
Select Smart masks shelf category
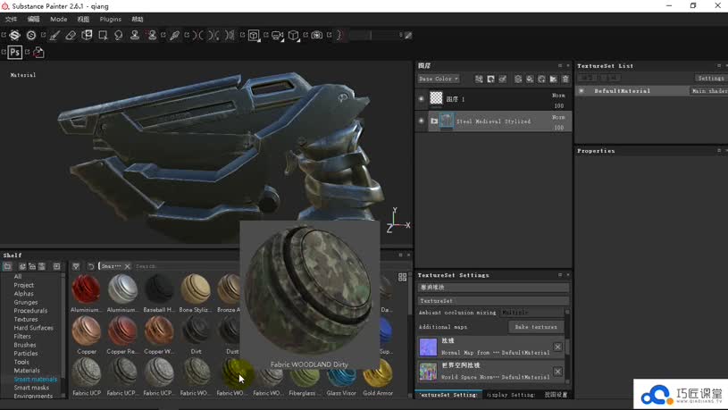31,388
